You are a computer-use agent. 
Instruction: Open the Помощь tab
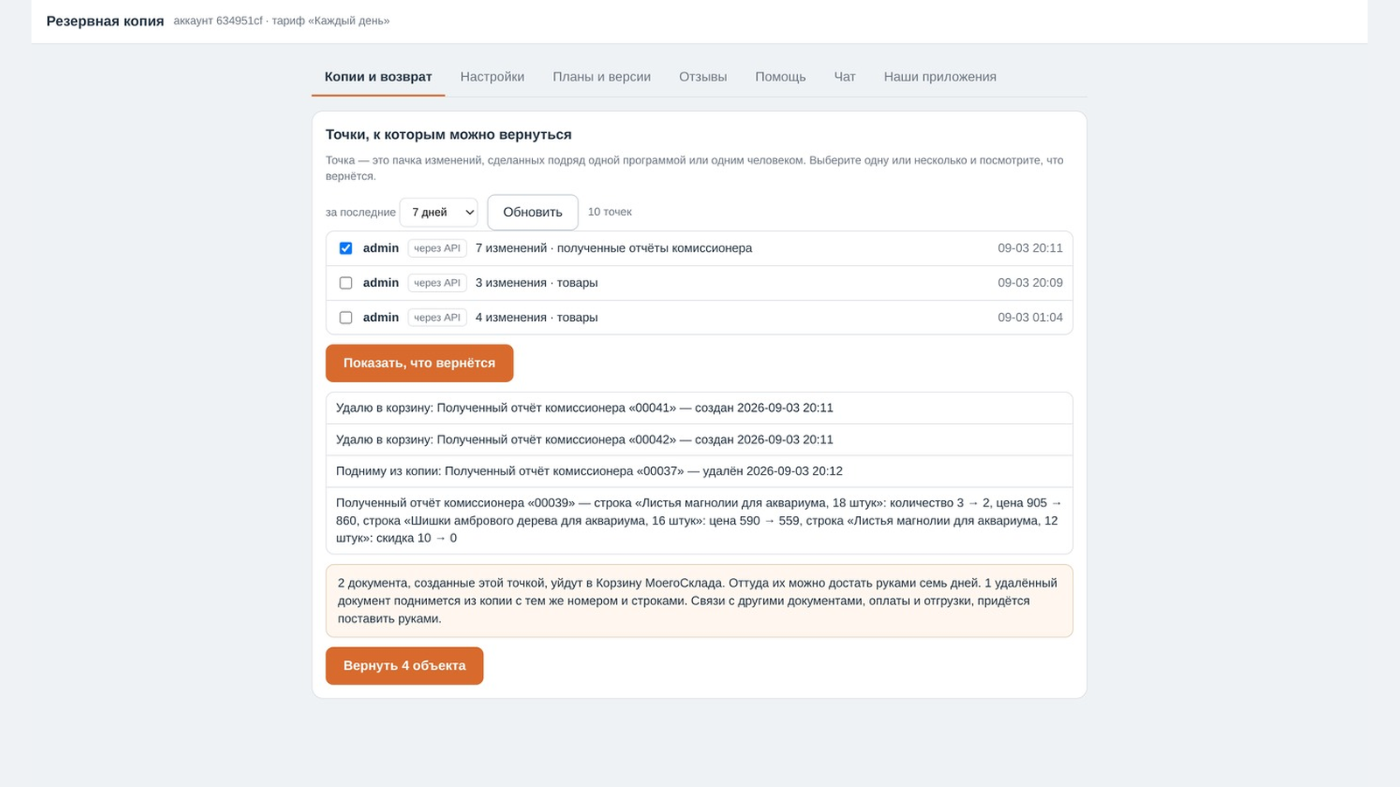point(780,77)
